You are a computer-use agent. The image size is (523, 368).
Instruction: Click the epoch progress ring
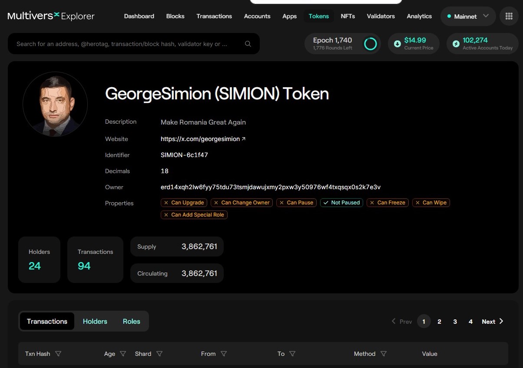(370, 44)
